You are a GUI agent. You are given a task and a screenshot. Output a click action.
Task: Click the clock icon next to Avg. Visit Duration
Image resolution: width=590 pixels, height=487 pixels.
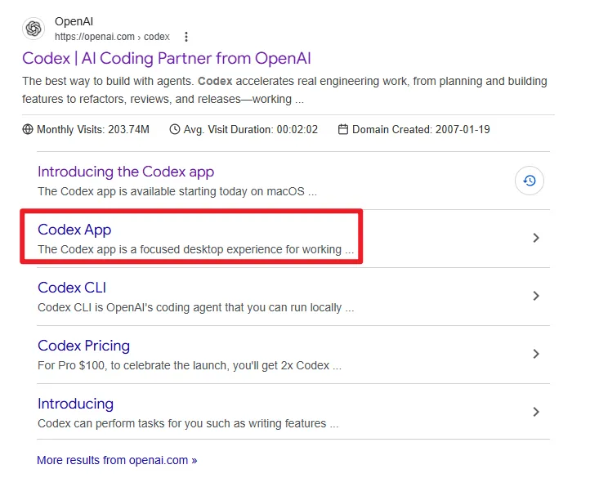(x=175, y=129)
